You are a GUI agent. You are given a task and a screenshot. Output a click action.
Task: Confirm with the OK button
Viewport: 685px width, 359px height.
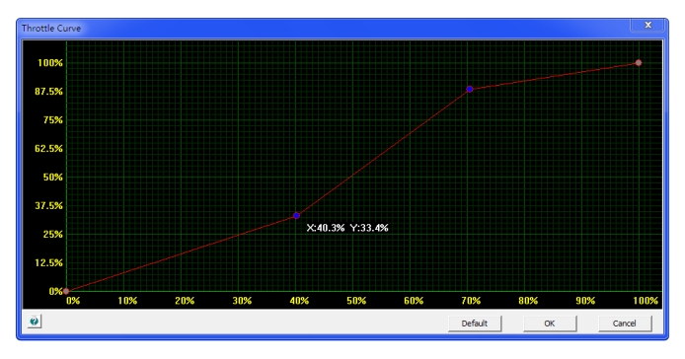click(550, 323)
